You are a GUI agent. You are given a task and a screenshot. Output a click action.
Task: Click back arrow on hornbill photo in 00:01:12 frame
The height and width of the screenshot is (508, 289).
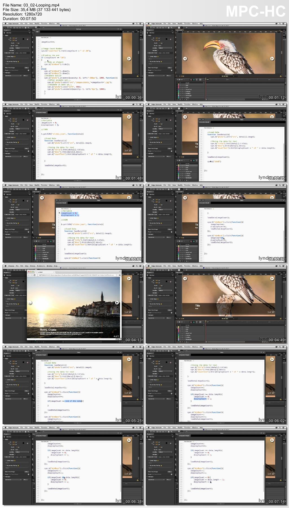point(185,59)
